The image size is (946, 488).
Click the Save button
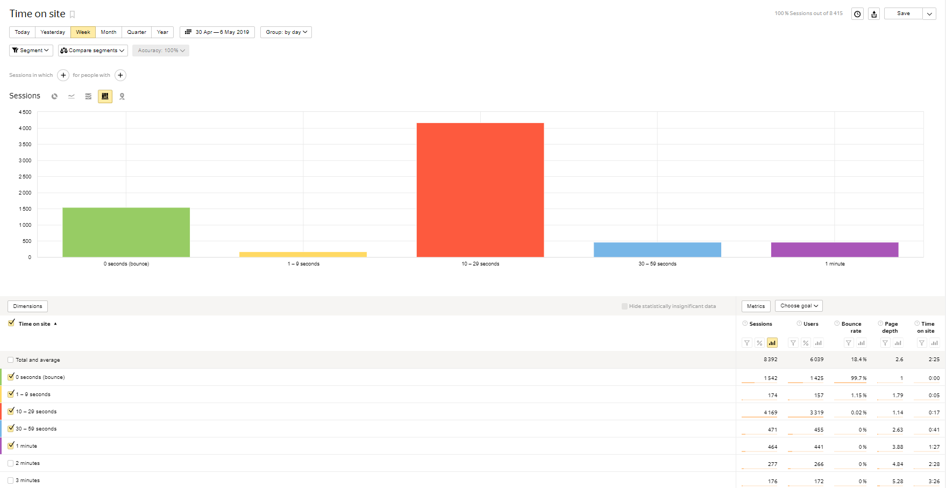click(x=904, y=14)
